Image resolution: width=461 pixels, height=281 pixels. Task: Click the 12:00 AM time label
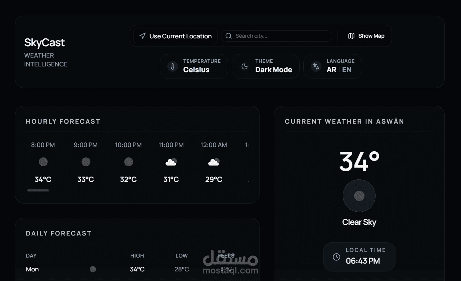[x=214, y=145]
